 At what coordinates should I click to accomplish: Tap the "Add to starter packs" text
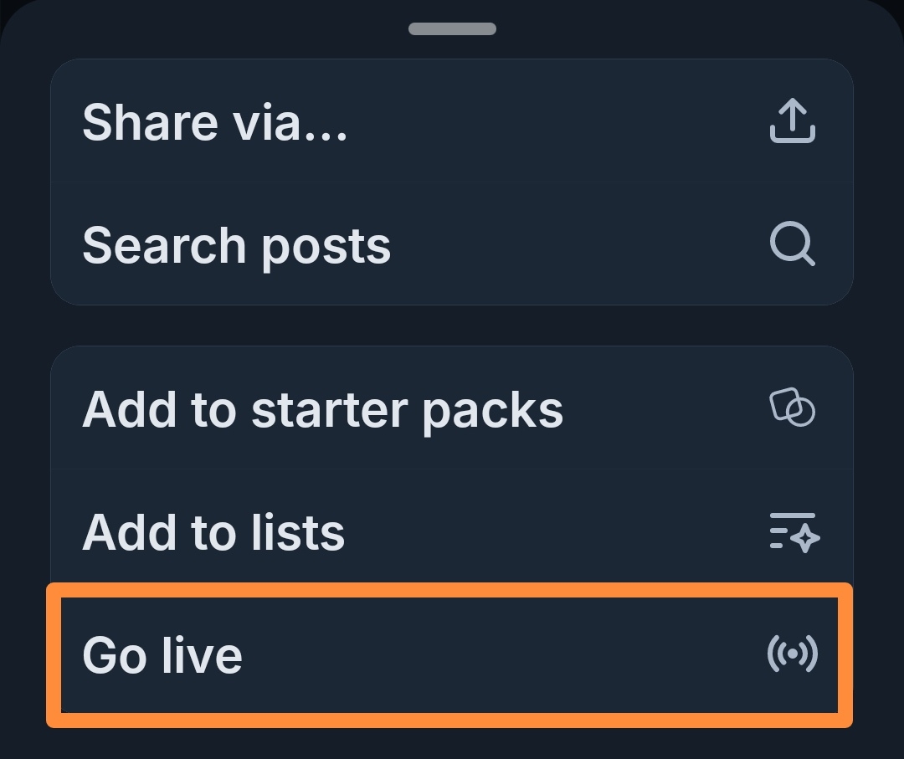coord(322,409)
